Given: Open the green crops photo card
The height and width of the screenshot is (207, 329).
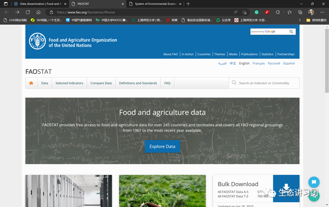Looking at the screenshot, I should pos(162,191).
